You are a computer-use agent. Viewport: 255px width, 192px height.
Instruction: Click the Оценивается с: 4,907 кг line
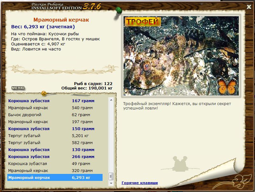click(x=38, y=44)
